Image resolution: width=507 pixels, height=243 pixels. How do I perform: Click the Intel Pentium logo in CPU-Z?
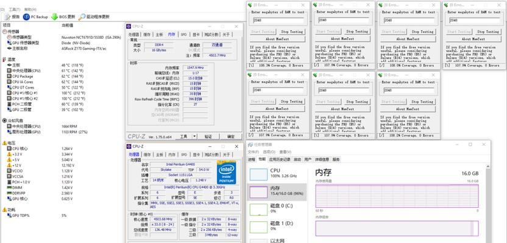pos(226,173)
